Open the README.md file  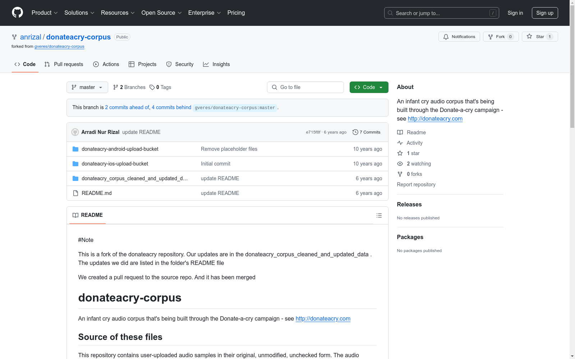pos(97,193)
